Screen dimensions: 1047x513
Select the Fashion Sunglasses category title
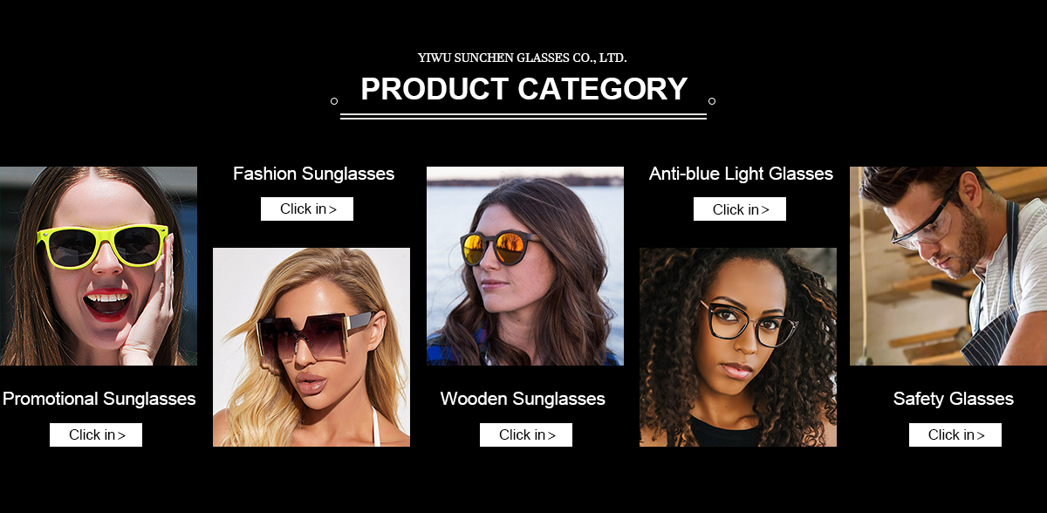(314, 174)
